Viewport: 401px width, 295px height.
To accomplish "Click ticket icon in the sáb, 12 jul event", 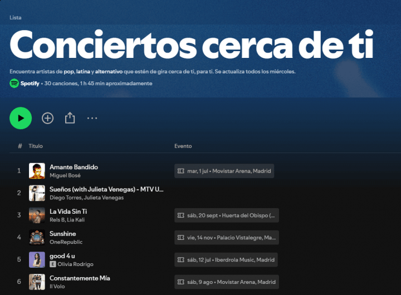I will [181, 260].
